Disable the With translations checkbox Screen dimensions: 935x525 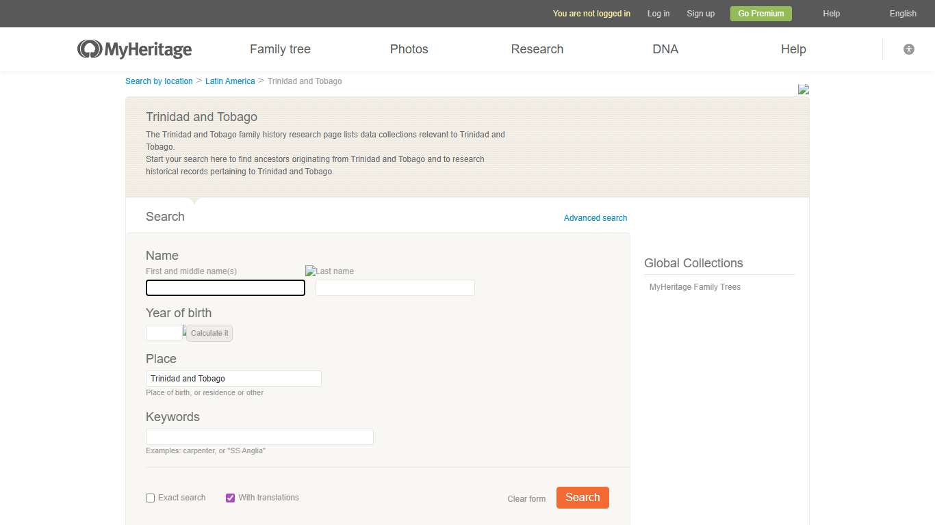pyautogui.click(x=230, y=498)
